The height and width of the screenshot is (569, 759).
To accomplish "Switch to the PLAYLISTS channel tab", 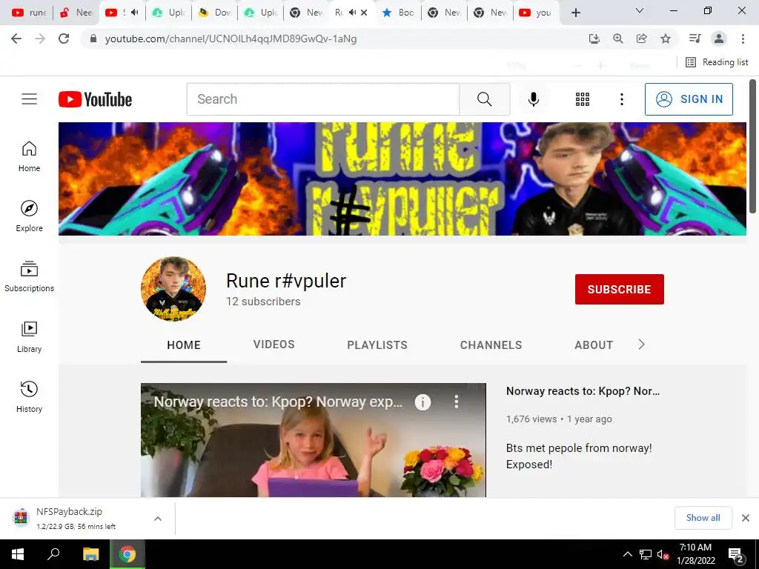I will tap(377, 345).
